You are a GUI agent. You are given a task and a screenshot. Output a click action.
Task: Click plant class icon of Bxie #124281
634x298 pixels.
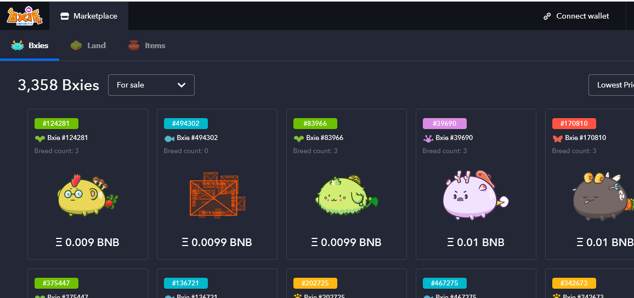[x=39, y=138]
